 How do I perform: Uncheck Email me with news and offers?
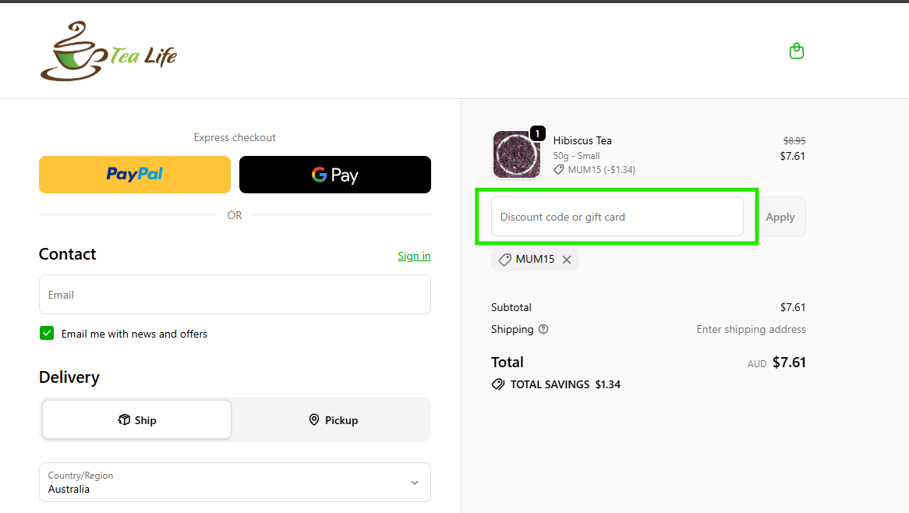click(x=47, y=334)
